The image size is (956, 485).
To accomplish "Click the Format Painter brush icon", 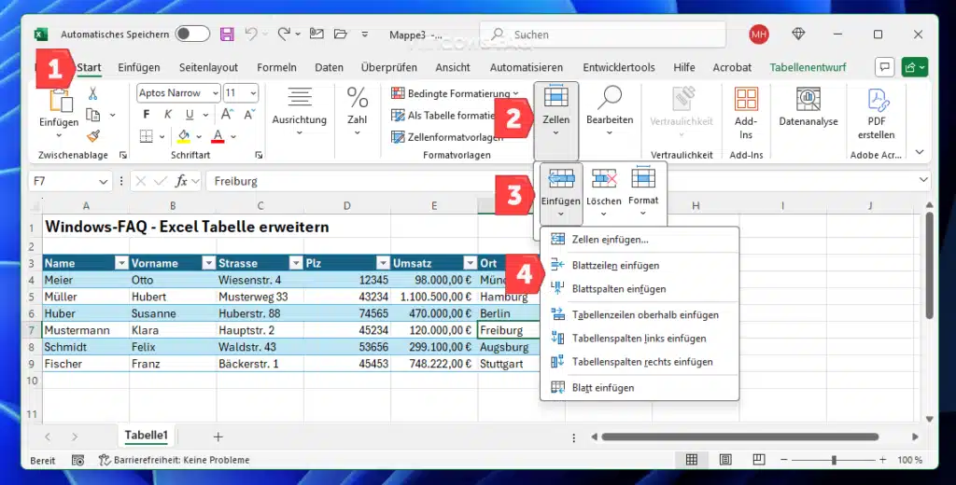I will [x=92, y=136].
